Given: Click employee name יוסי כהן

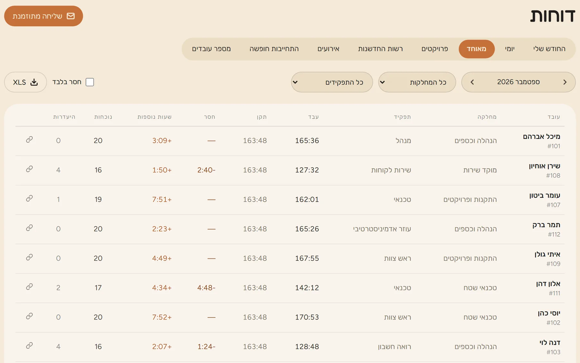Looking at the screenshot, I should 549,313.
